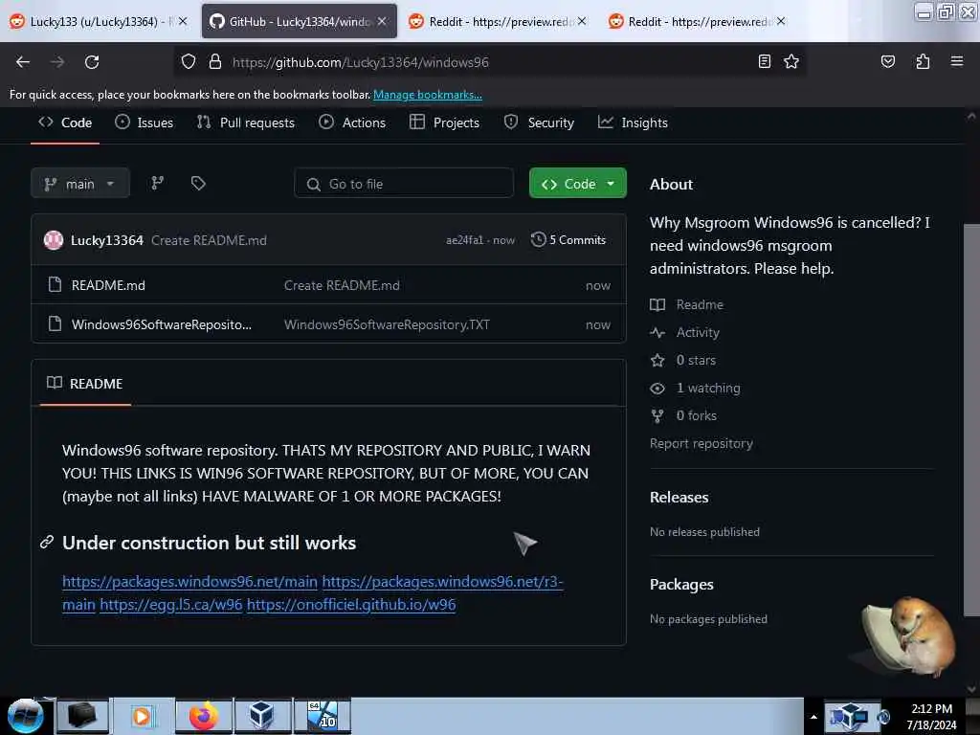The height and width of the screenshot is (735, 980).
Task: Click the README.md file icon
Action: (x=55, y=285)
